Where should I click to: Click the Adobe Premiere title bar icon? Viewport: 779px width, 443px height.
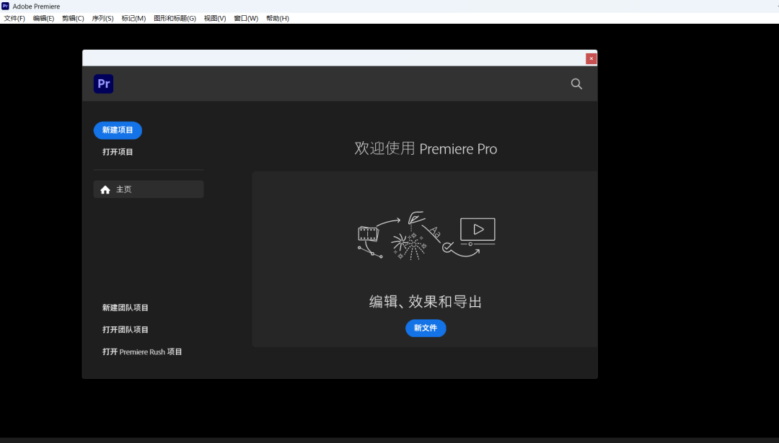click(x=6, y=6)
